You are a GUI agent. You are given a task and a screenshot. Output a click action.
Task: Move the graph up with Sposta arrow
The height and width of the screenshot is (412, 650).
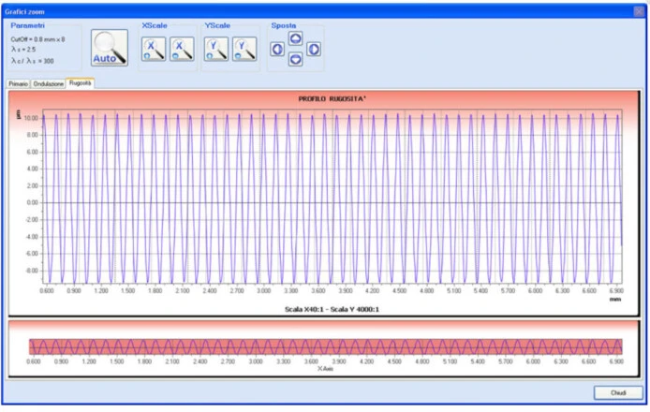tap(295, 38)
